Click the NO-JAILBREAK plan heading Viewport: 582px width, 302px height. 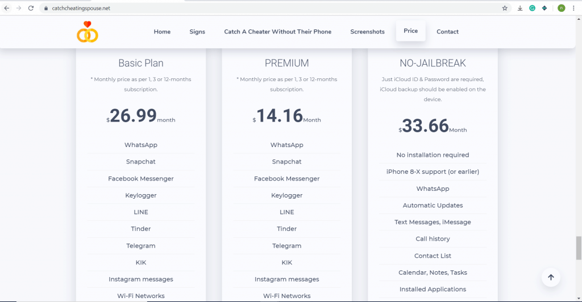coord(433,63)
